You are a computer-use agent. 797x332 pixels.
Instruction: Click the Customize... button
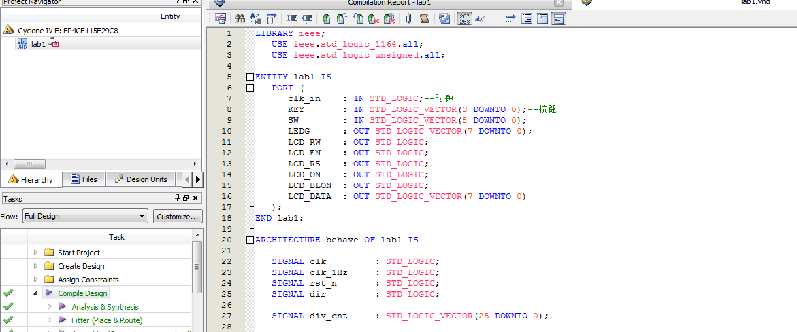tap(177, 217)
